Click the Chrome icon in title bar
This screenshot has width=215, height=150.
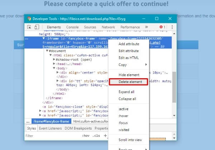click(29, 19)
